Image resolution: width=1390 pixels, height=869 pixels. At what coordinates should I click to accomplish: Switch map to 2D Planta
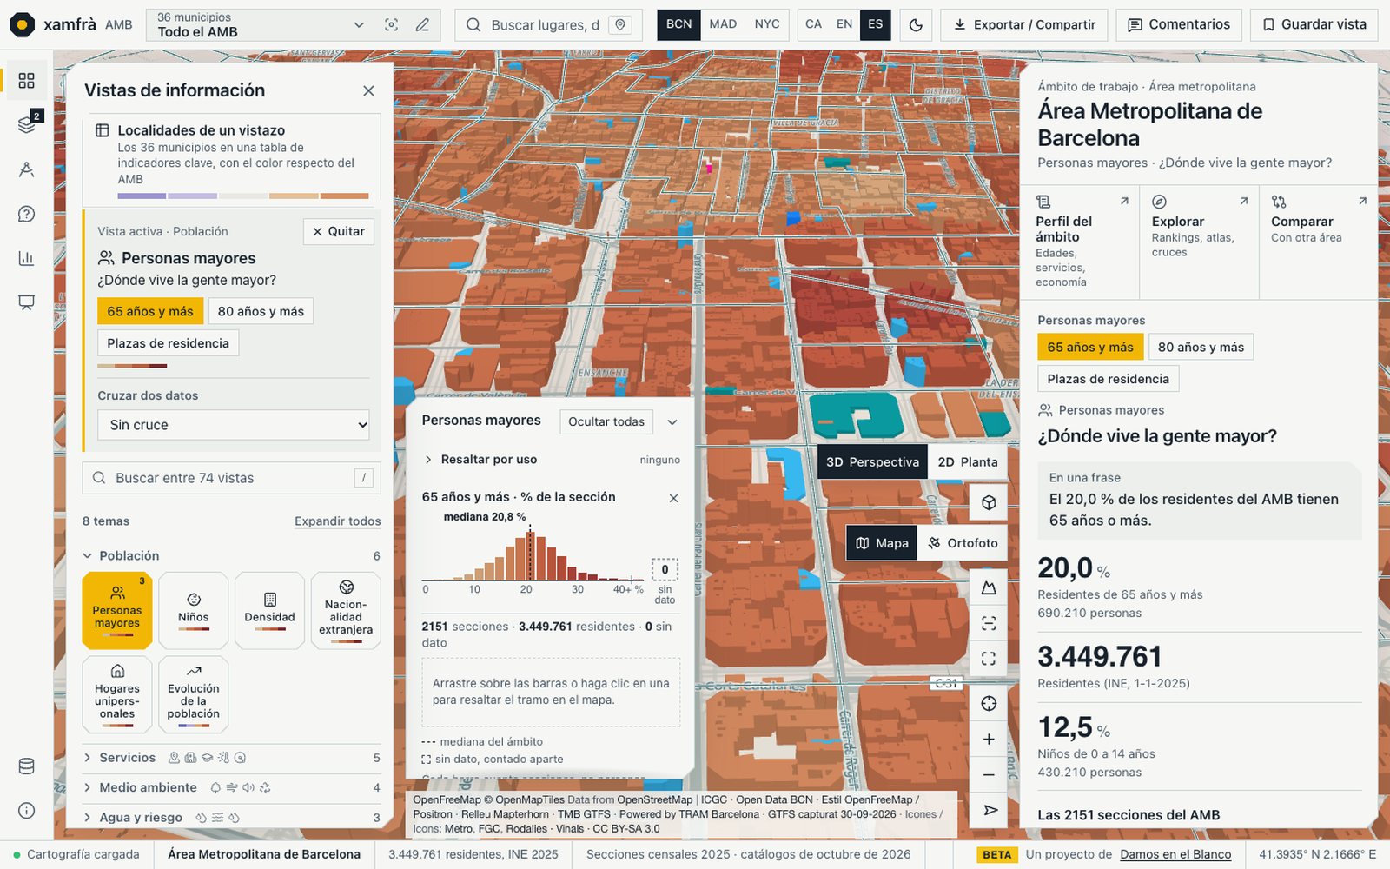click(967, 461)
